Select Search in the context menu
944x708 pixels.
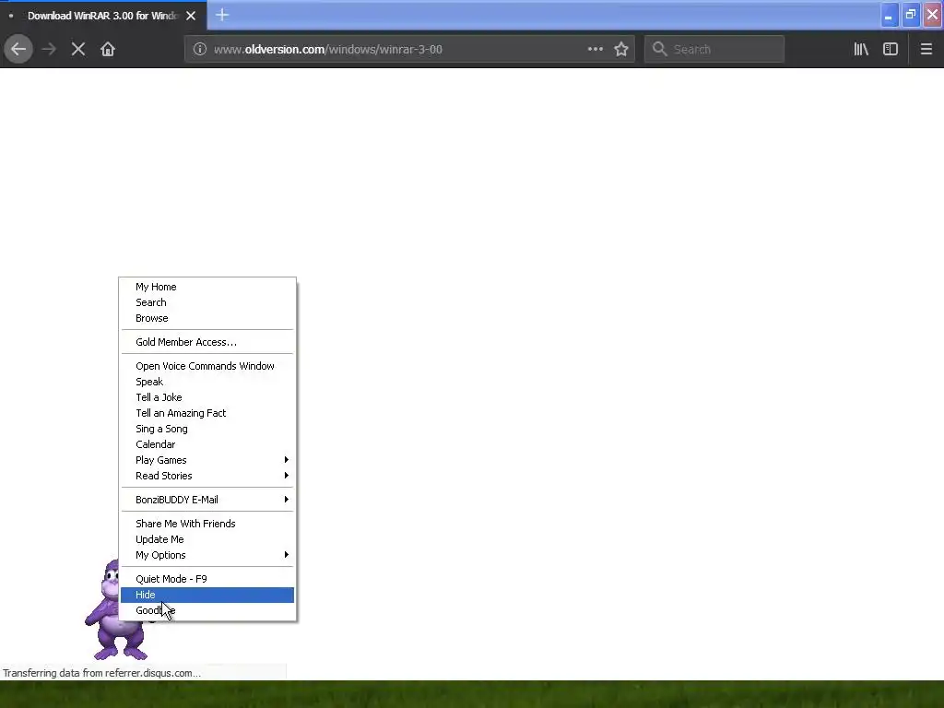(x=207, y=302)
